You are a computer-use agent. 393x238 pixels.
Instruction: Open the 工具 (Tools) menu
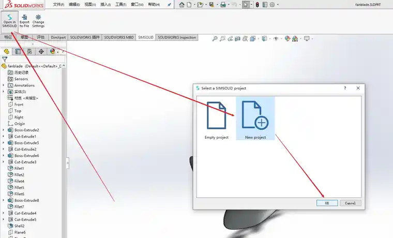(120, 5)
